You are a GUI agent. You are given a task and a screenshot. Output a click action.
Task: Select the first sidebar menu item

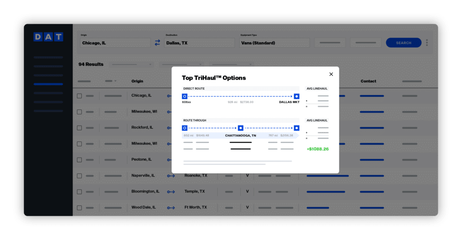48,57
